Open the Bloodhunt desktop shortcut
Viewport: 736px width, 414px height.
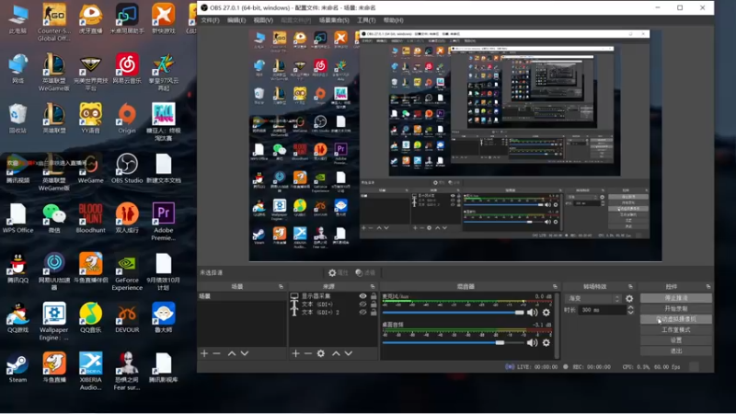(90, 218)
